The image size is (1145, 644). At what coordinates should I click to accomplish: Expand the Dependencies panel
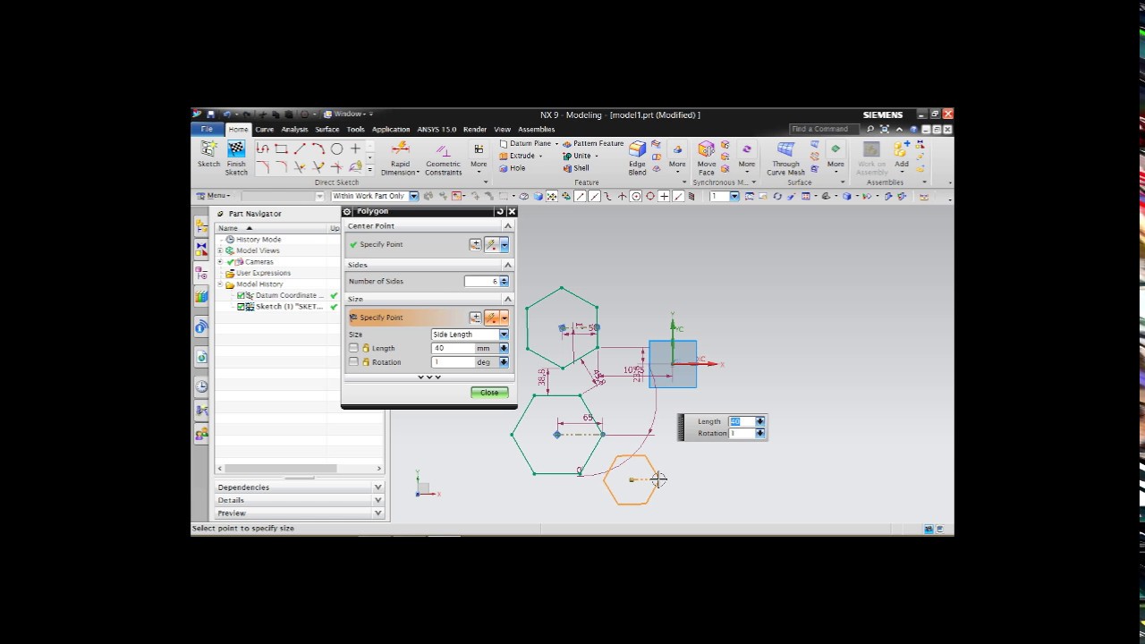pos(377,487)
